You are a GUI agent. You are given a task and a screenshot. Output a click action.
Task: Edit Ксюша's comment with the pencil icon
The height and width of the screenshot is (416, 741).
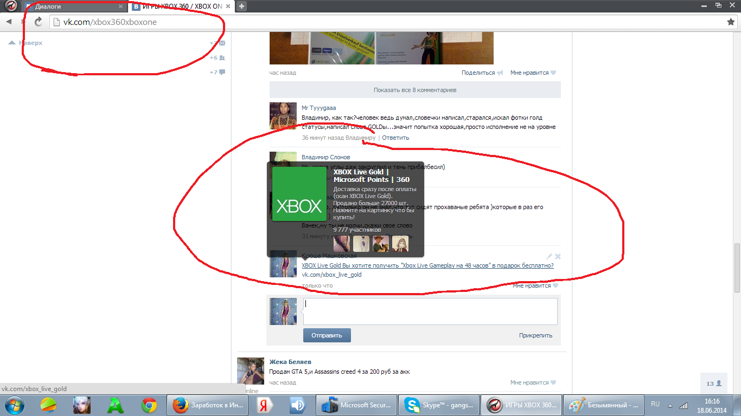coord(549,256)
